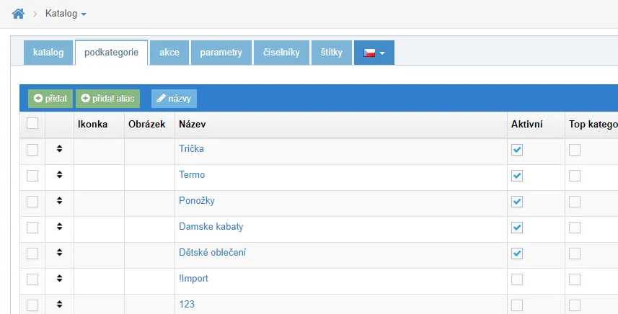Uncheck Aktivní for Termo
This screenshot has width=618, height=314.
tap(517, 176)
